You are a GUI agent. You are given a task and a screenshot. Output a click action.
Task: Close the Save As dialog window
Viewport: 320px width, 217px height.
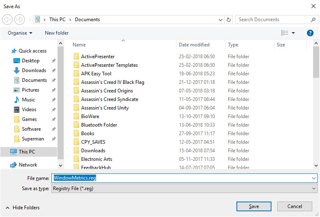[x=313, y=6]
